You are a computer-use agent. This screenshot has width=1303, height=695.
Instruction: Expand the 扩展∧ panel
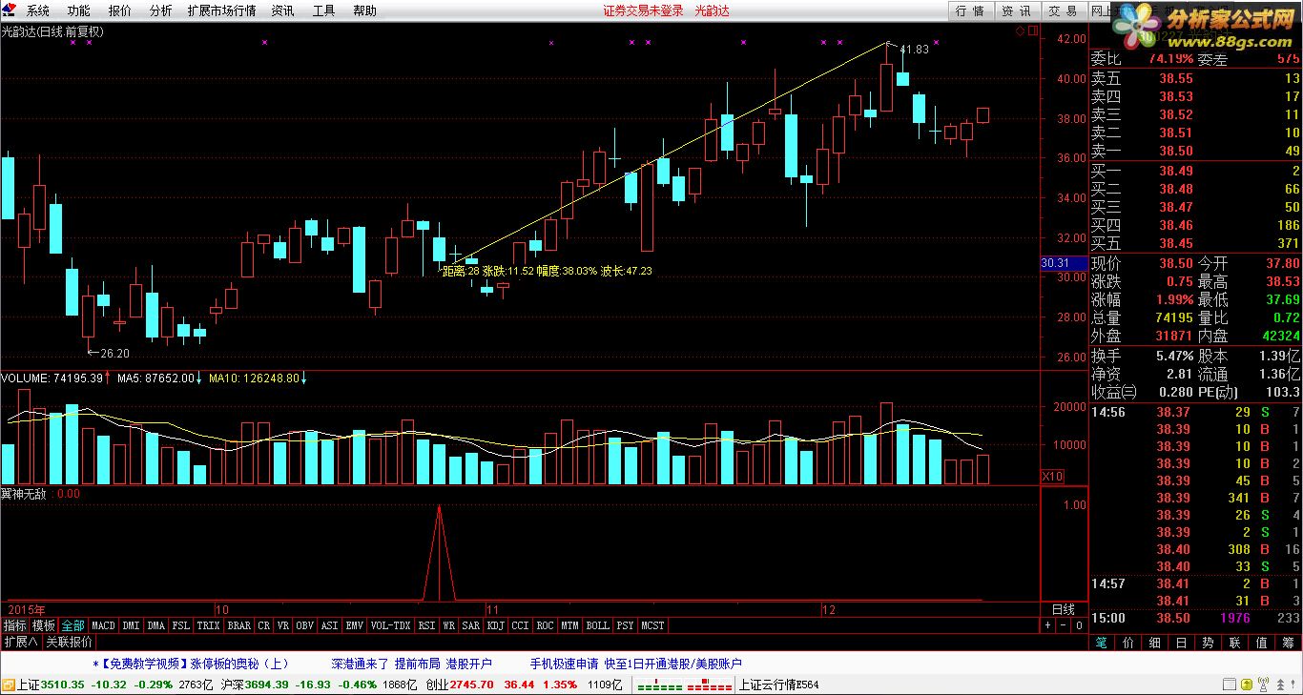[21, 642]
